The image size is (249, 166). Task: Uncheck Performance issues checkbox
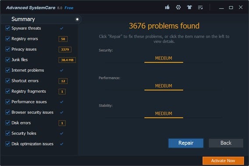click(x=7, y=102)
